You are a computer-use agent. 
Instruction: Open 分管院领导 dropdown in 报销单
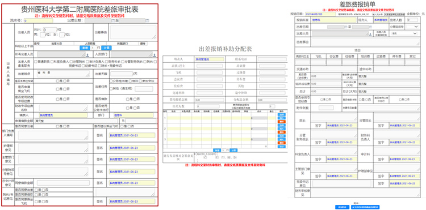click(412, 27)
